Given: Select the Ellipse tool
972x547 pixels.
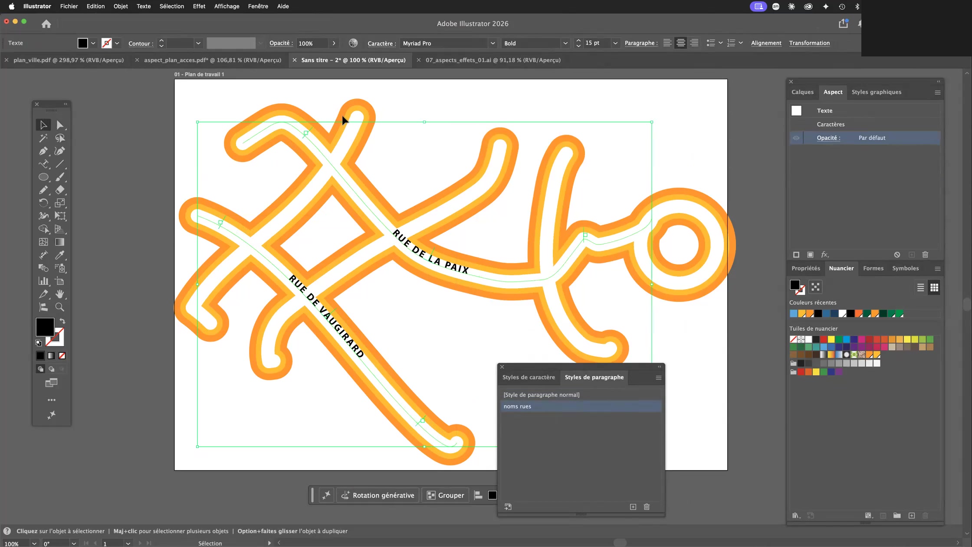Looking at the screenshot, I should (x=43, y=177).
